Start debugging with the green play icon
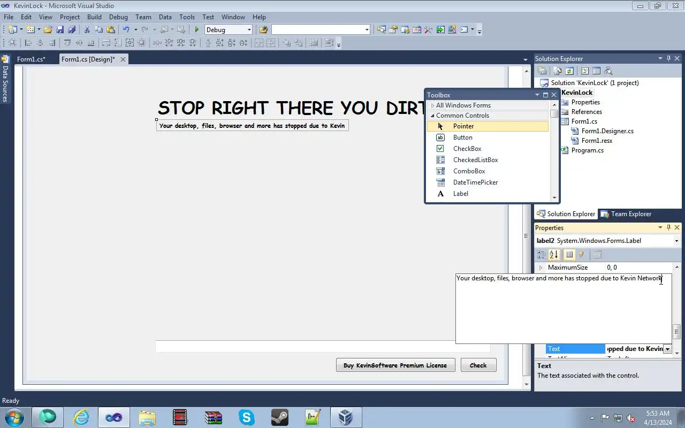This screenshot has height=428, width=685. pyautogui.click(x=197, y=29)
